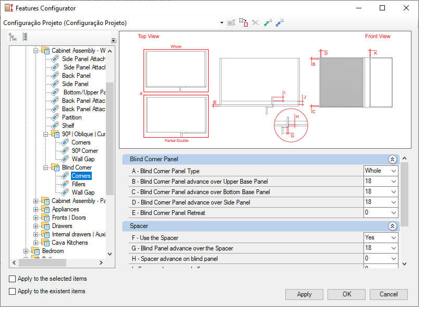Screen dimensions: 424x312
Task: Select the Bottom/Upper Panel tree item
Action: coord(84,92)
